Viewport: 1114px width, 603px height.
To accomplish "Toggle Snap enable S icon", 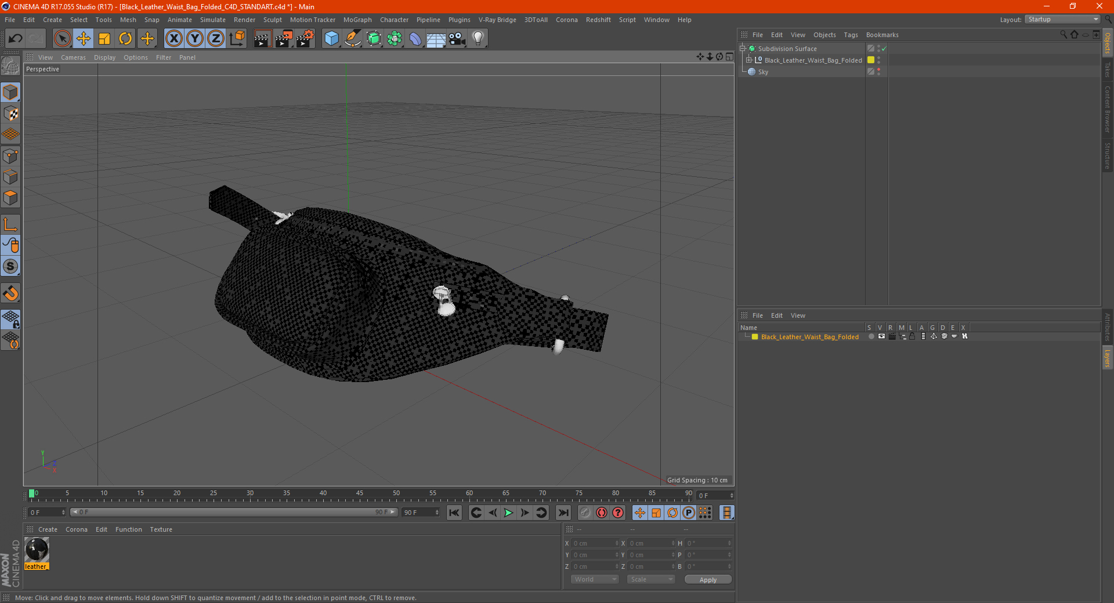I will point(10,267).
